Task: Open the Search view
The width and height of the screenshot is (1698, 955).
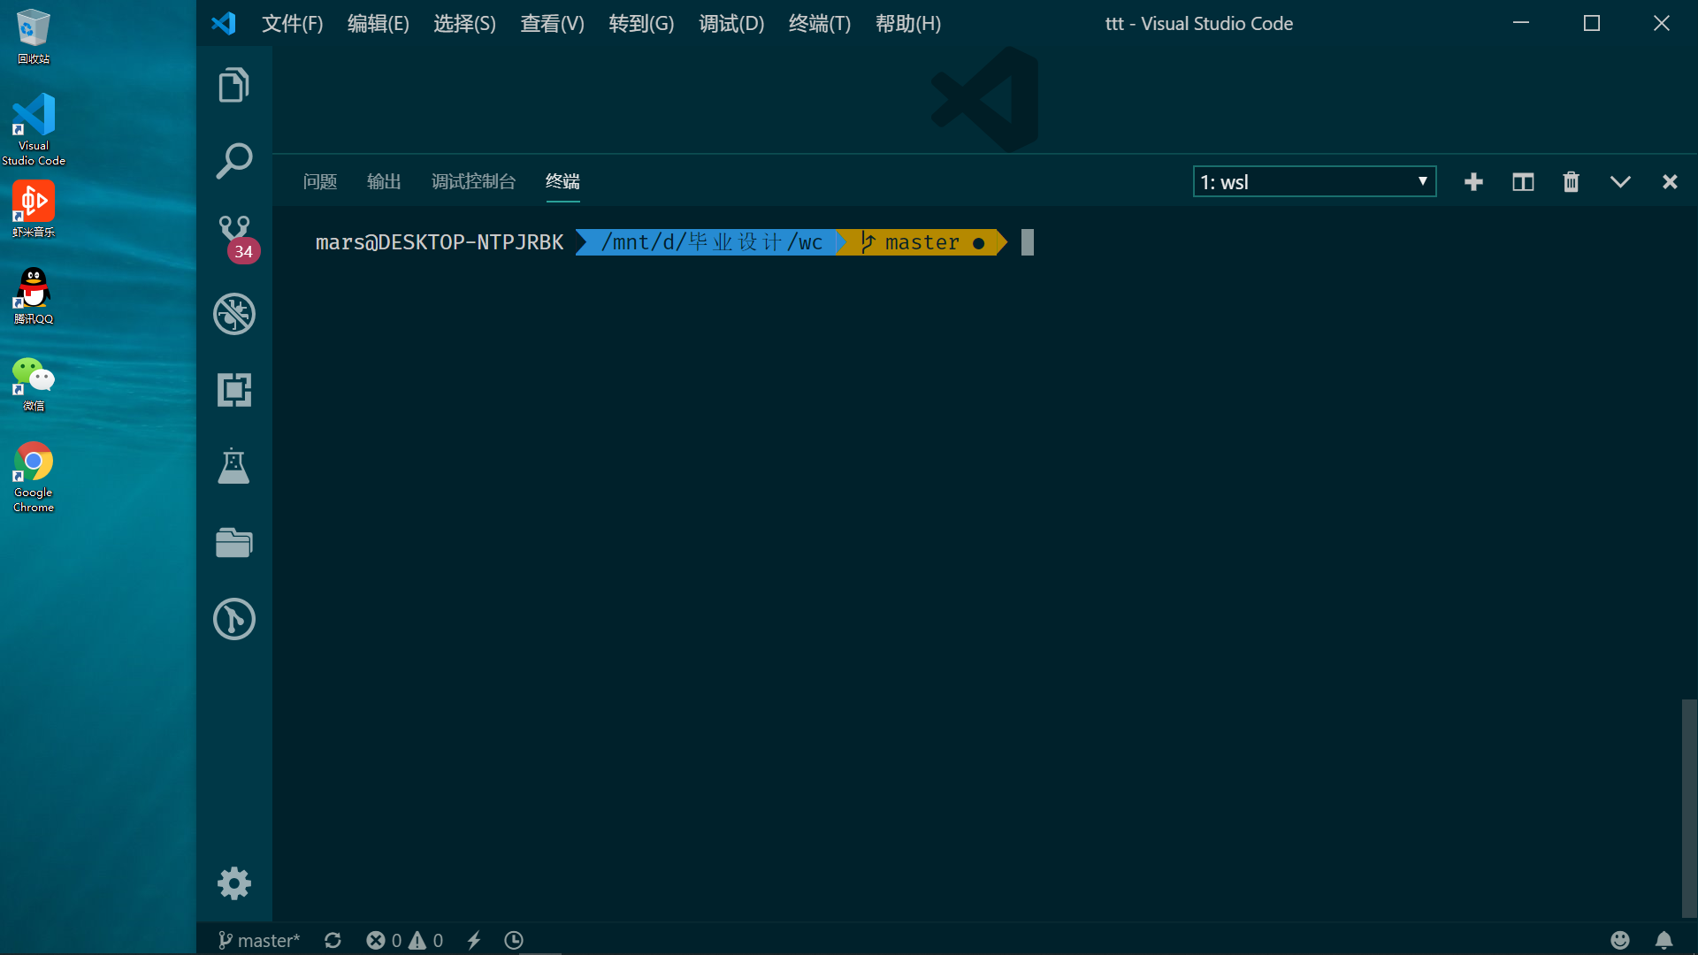Action: [x=233, y=160]
